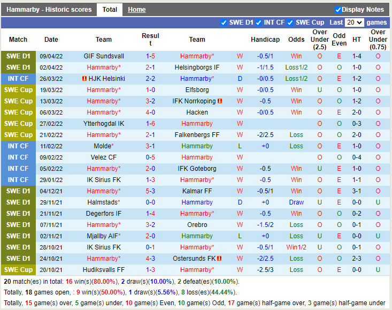Click red card icon next to Ostersunds FK
The width and height of the screenshot is (392, 310).
pyautogui.click(x=219, y=259)
